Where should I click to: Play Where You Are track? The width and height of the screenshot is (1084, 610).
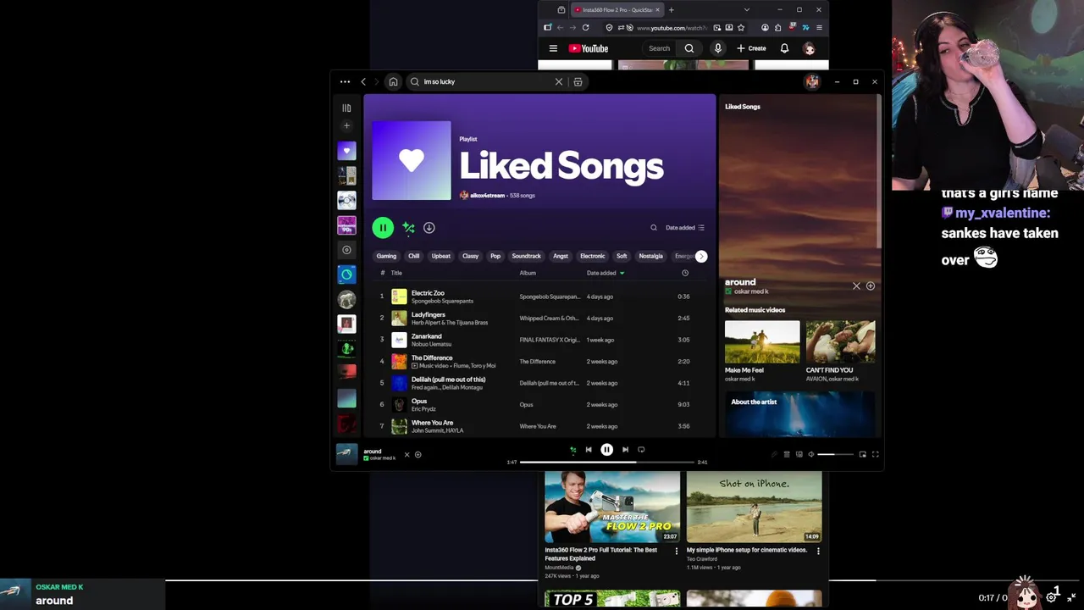pyautogui.click(x=539, y=426)
